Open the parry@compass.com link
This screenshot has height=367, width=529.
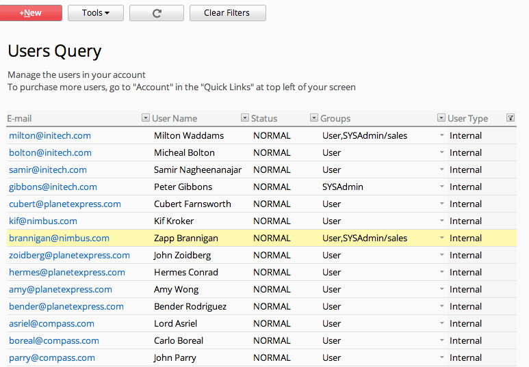[x=52, y=357]
